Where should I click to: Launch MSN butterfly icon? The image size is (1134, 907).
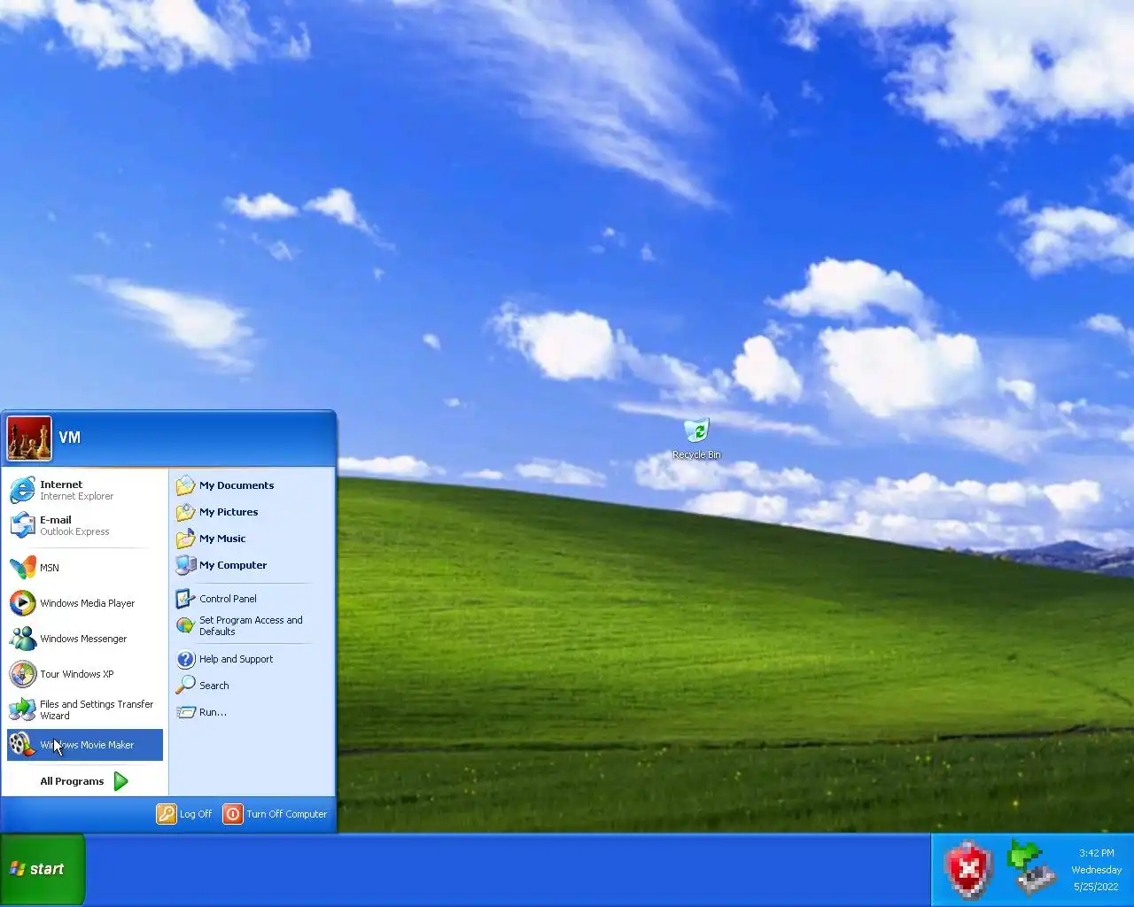point(22,568)
